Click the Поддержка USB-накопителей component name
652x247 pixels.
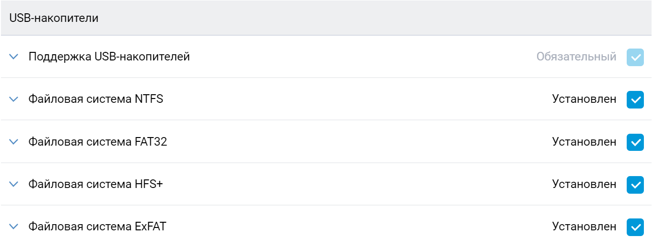point(109,57)
